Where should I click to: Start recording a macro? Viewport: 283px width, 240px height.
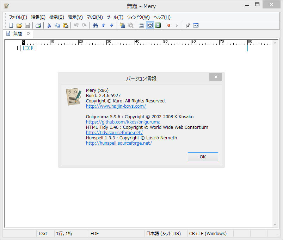point(168,25)
